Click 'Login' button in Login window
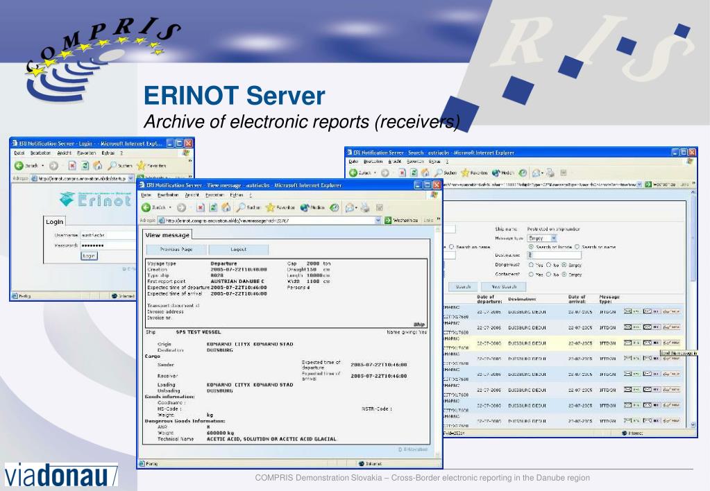This screenshot has width=710, height=491. coord(89,256)
